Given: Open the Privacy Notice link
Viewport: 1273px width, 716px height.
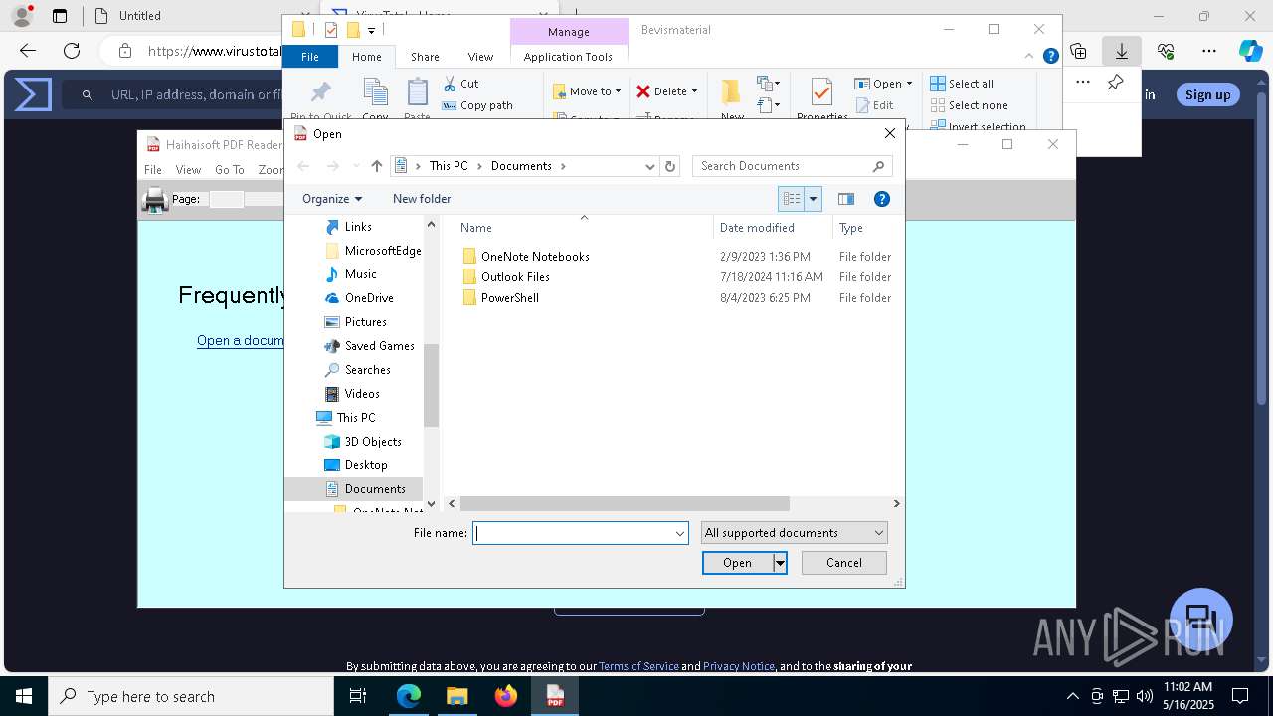Looking at the screenshot, I should [739, 666].
